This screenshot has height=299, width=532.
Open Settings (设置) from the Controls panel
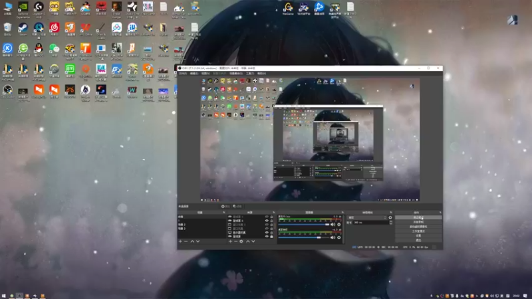click(418, 236)
